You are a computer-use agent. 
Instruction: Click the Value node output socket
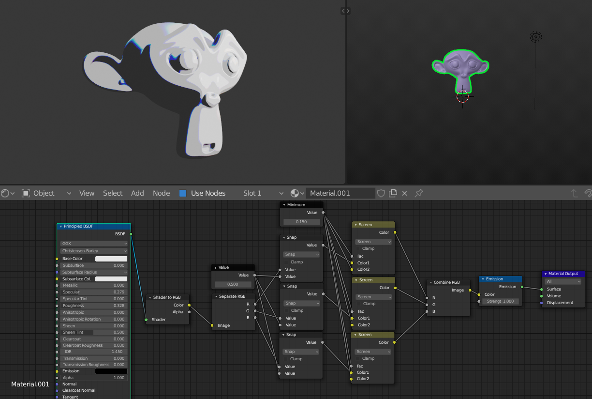(254, 275)
